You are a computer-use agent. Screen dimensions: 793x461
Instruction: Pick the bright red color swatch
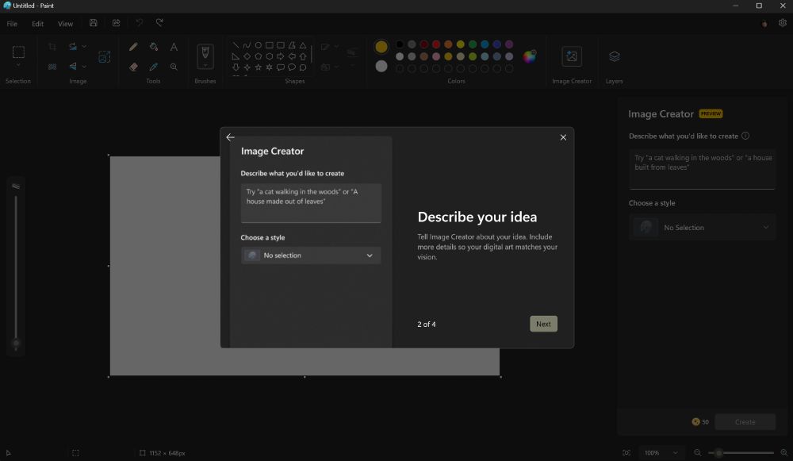tap(436, 44)
